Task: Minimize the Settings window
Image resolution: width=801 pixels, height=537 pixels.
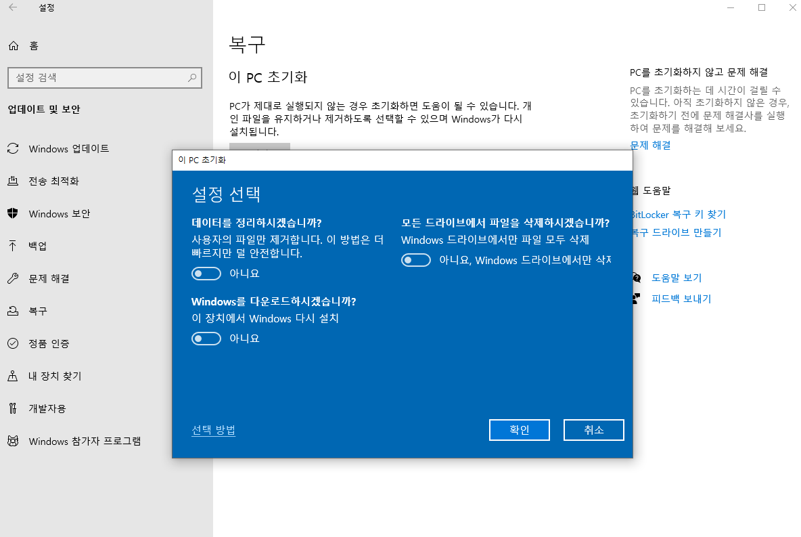Action: 731,7
